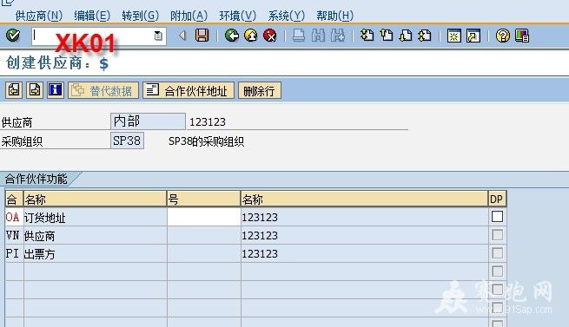Open the 环境(V) menu

238,16
